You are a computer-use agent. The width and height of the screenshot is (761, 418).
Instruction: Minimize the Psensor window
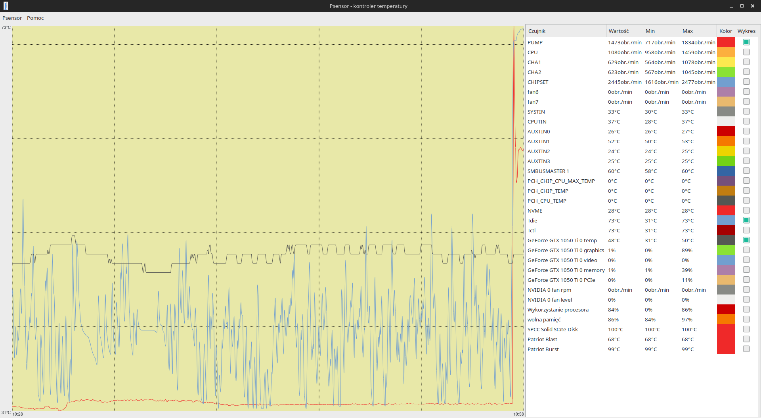pyautogui.click(x=731, y=6)
